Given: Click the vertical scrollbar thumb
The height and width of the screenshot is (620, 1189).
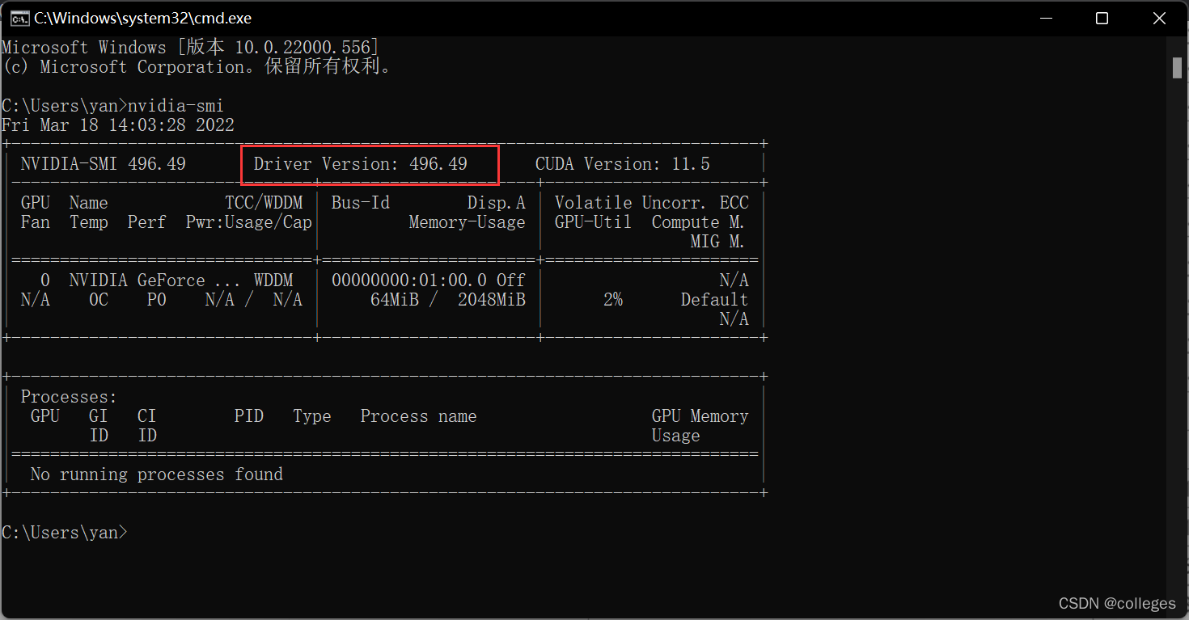Looking at the screenshot, I should point(1178,68).
